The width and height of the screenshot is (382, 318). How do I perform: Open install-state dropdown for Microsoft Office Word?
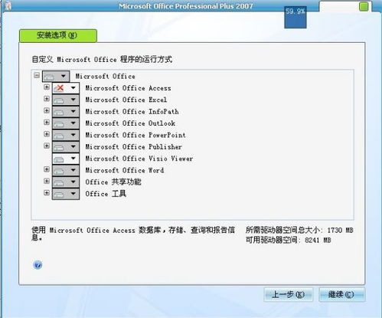[66, 170]
